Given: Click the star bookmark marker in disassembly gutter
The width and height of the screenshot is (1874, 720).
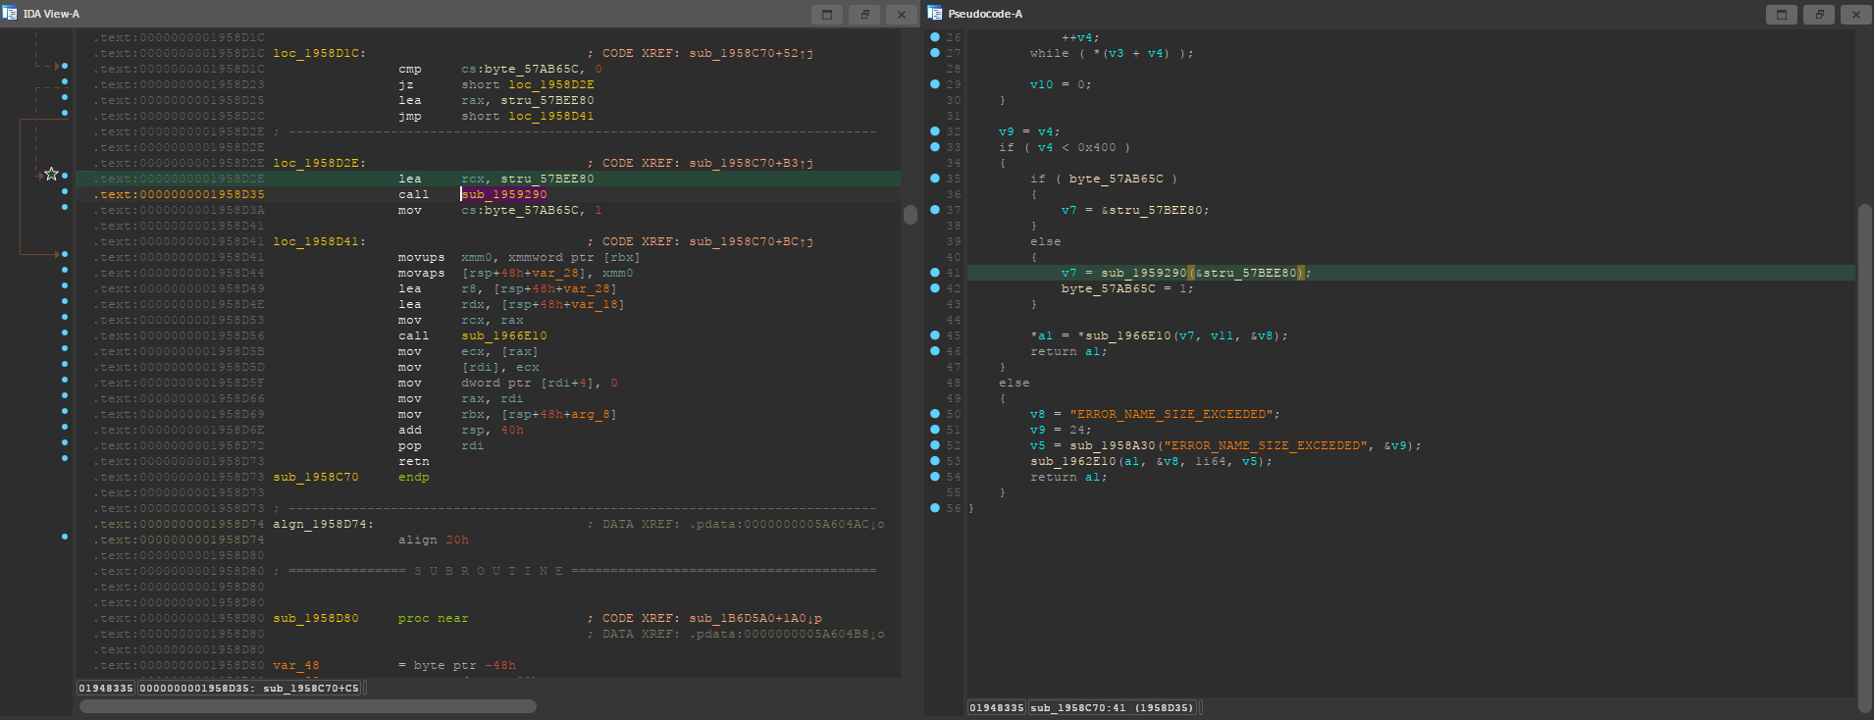Looking at the screenshot, I should (51, 174).
